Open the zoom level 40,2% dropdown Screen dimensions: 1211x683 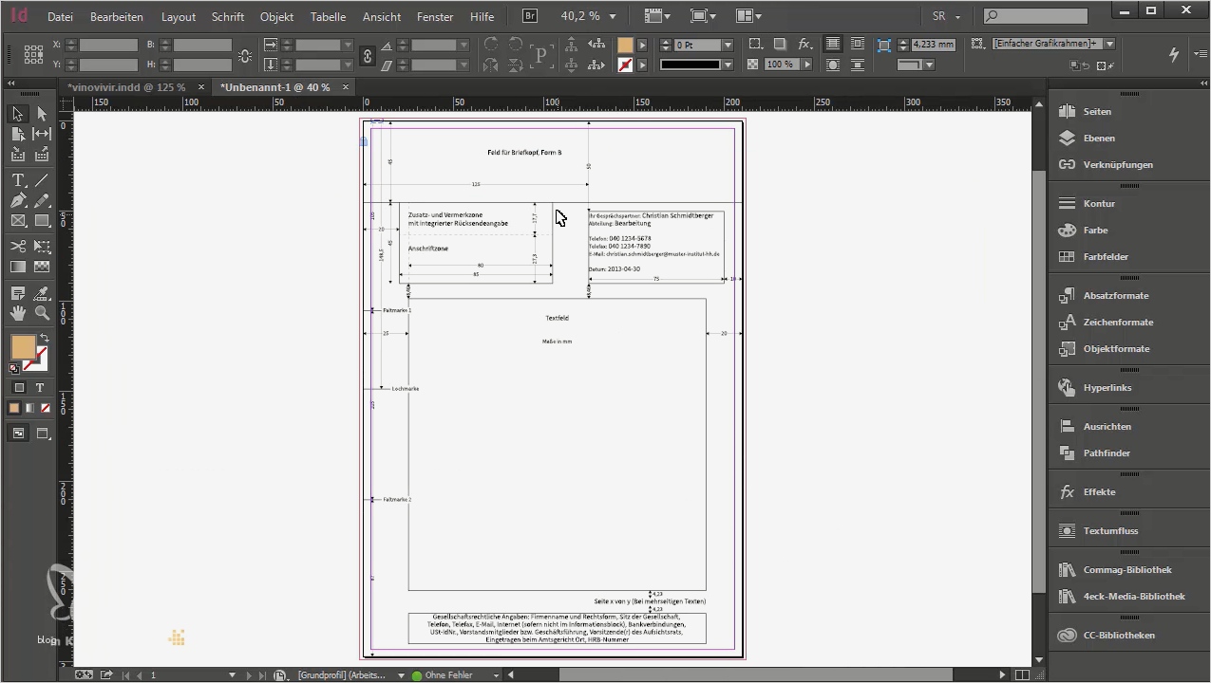point(613,16)
